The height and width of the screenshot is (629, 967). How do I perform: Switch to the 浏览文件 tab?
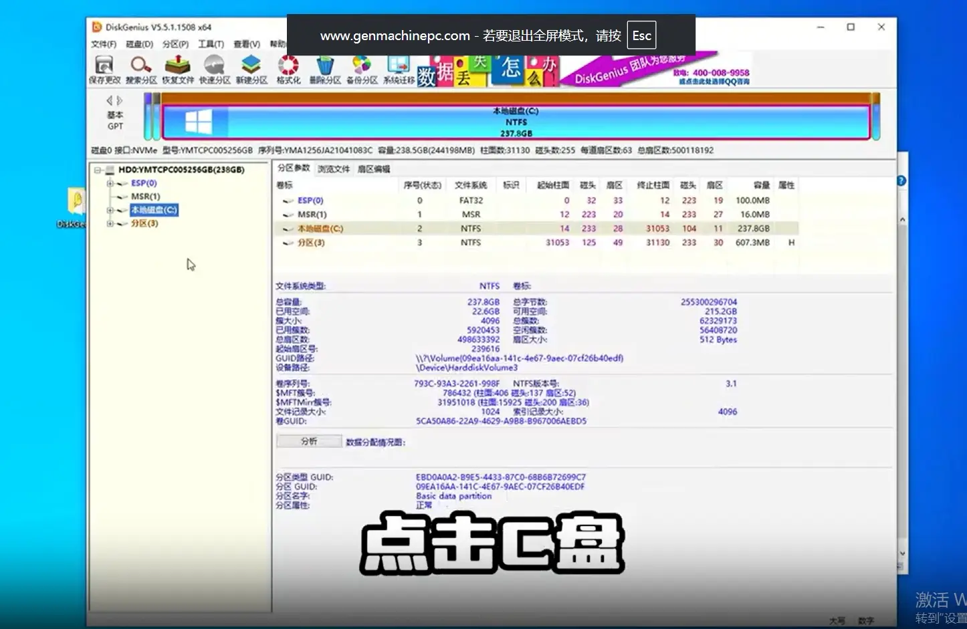coord(333,169)
